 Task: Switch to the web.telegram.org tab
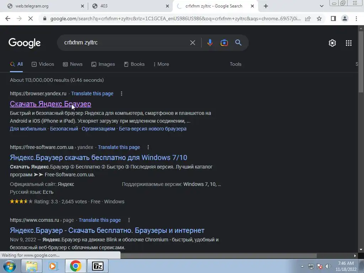tap(44, 6)
